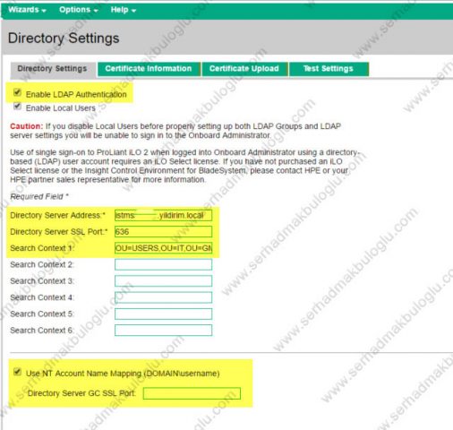
Task: Toggle Enable Local Users checkbox
Action: coord(18,106)
